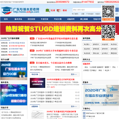This screenshot has height=119, width=119.
Task: Click the red 经验 tag icon
Action: 32,63
